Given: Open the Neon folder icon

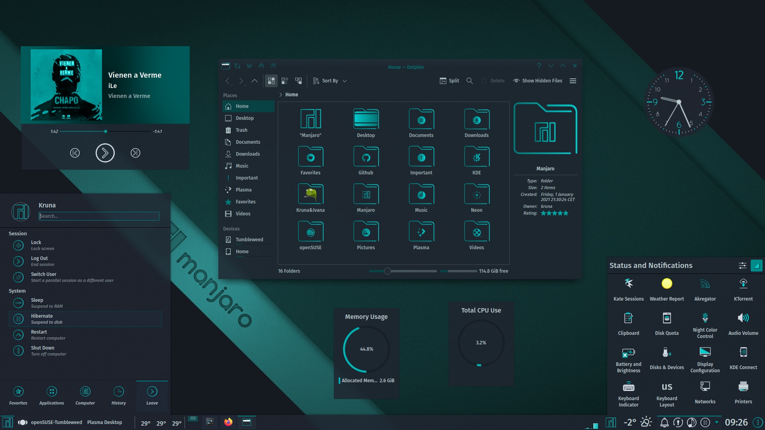Looking at the screenshot, I should click(x=477, y=198).
